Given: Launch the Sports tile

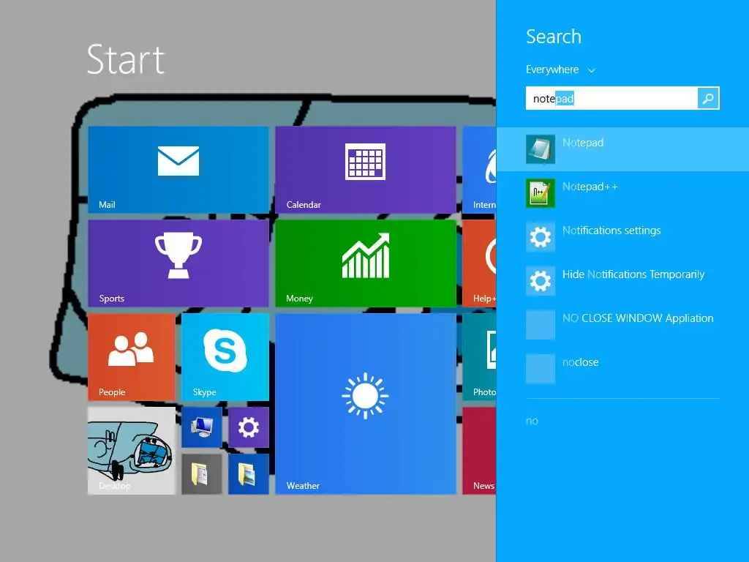Looking at the screenshot, I should click(x=178, y=263).
